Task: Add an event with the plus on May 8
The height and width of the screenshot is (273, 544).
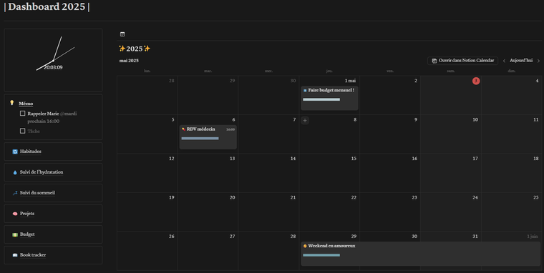Action: pos(305,121)
